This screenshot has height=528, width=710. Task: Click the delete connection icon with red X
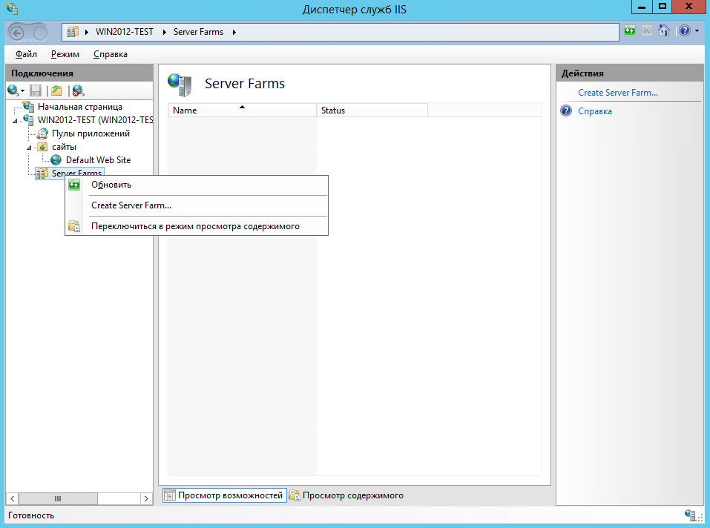[x=77, y=90]
